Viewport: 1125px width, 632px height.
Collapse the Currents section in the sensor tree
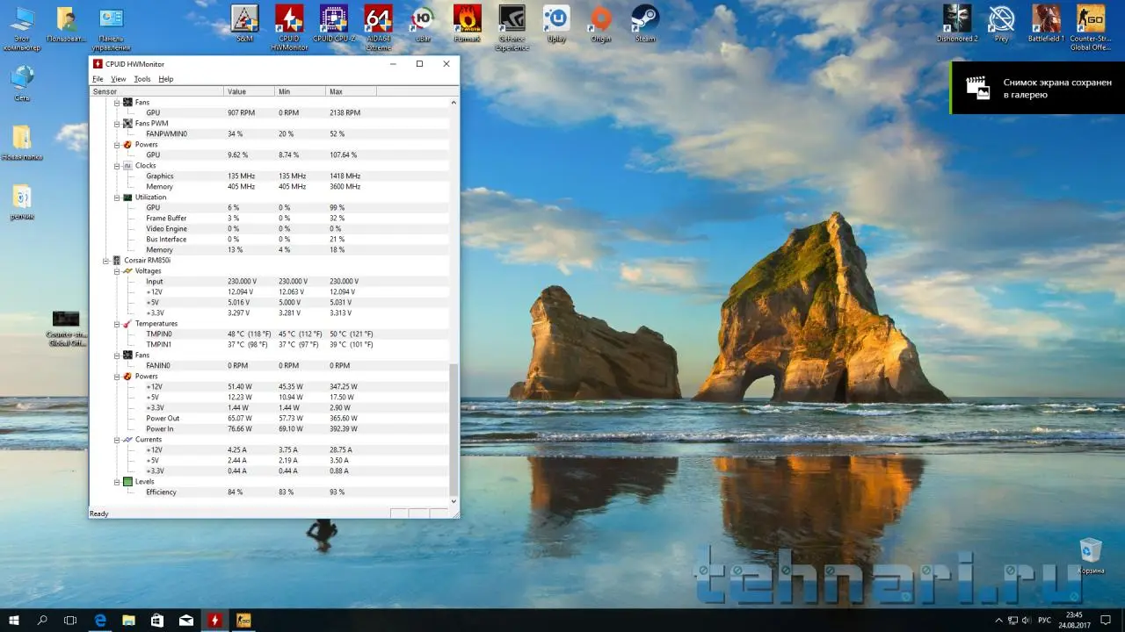117,440
